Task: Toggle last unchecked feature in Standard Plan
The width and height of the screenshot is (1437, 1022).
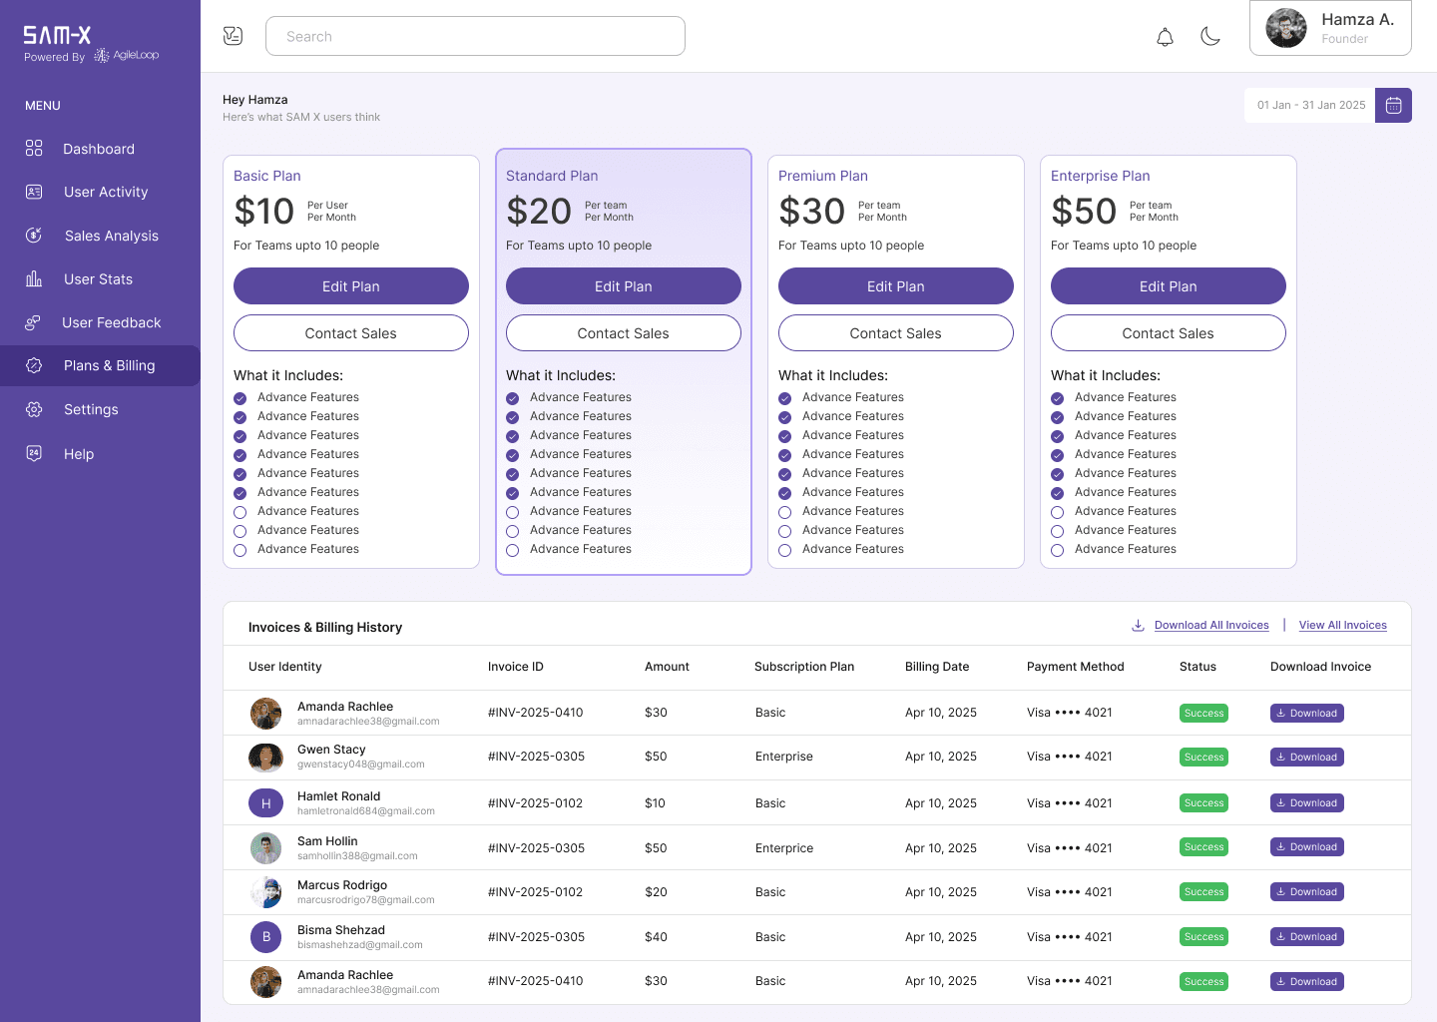Action: coord(512,550)
